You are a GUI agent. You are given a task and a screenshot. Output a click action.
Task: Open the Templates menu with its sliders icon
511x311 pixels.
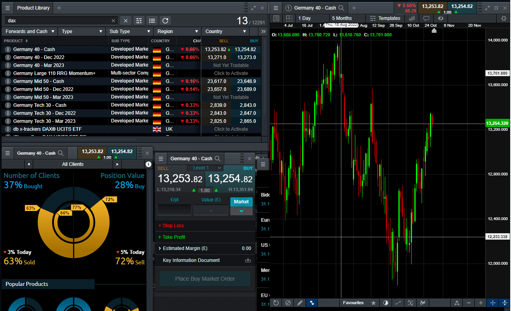pyautogui.click(x=372, y=18)
